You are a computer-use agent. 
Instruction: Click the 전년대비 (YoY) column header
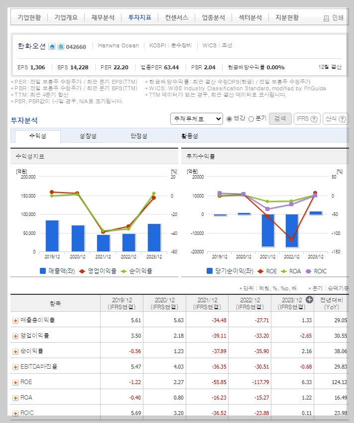[x=332, y=303]
